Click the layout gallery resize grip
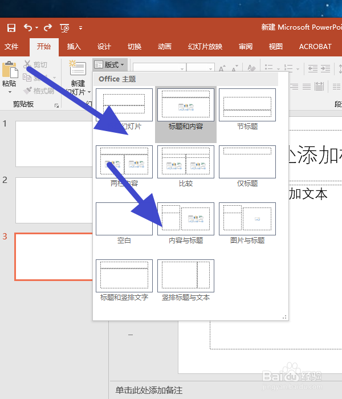Viewport: 342px width, 399px height. click(x=284, y=317)
